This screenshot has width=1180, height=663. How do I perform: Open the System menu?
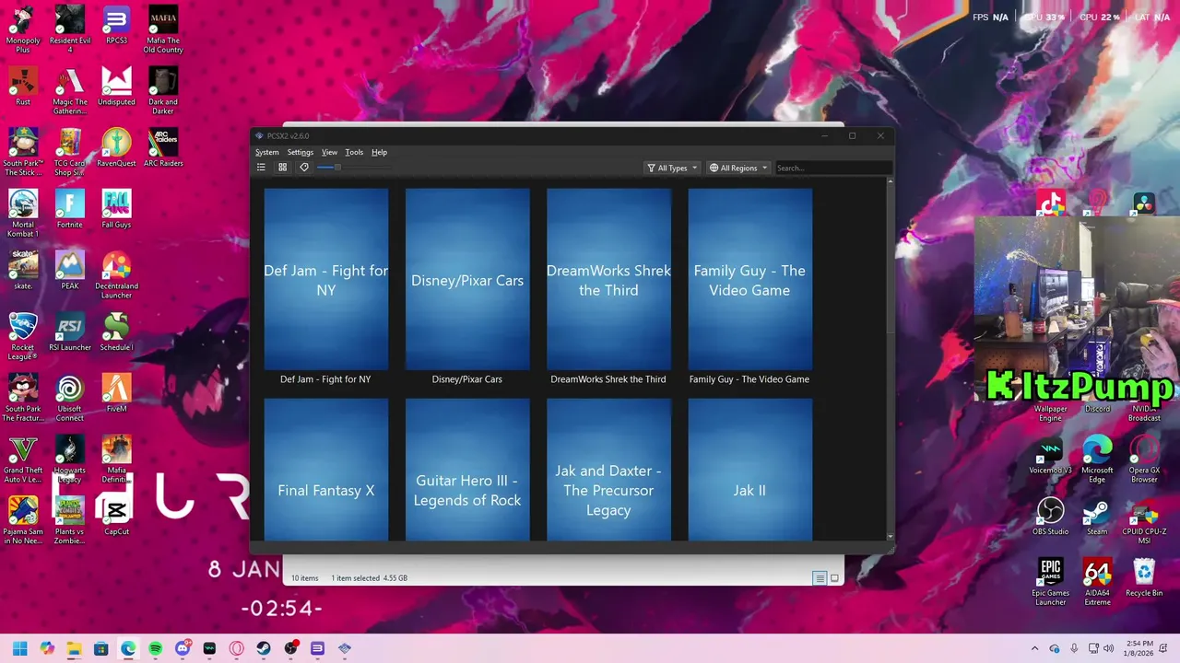point(266,152)
